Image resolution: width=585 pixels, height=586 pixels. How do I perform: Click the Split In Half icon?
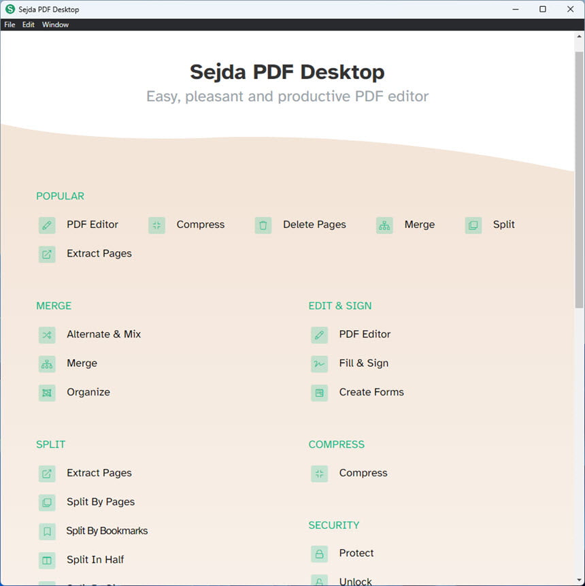[x=47, y=561]
